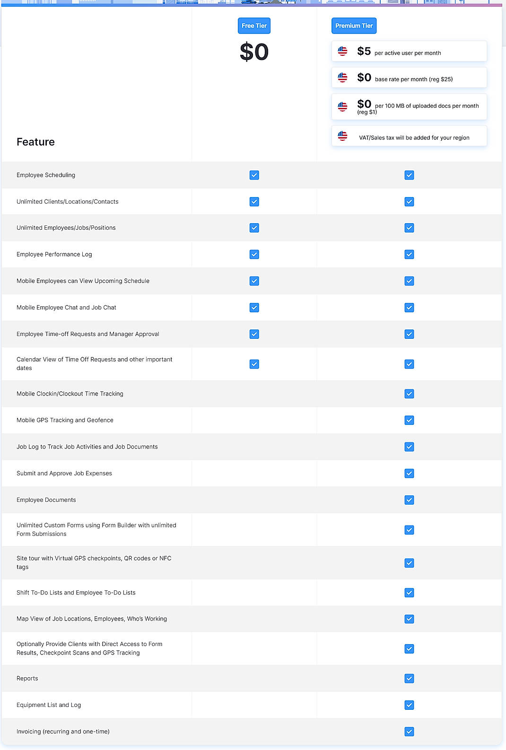This screenshot has height=750, width=506.
Task: Click the Free Tier badge
Action: pos(254,26)
